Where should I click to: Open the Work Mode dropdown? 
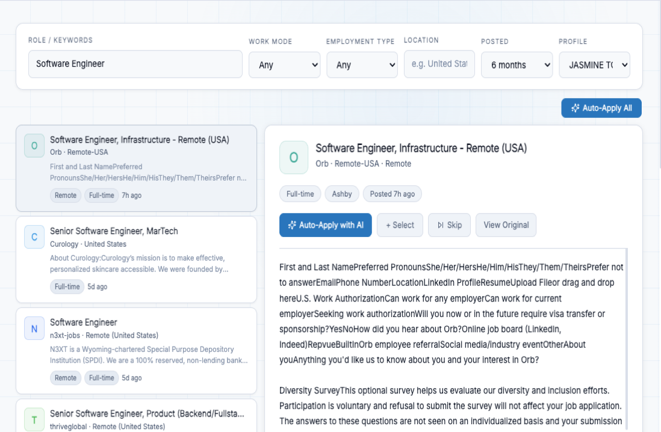coord(285,64)
